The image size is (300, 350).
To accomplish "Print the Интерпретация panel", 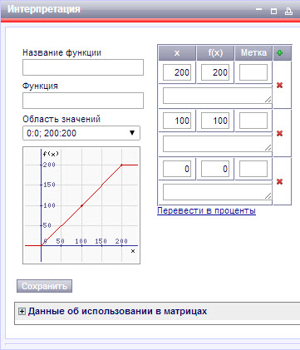I will [x=288, y=11].
